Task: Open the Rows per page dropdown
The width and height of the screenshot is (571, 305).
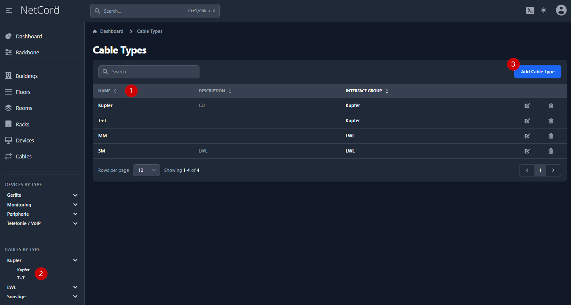Action: pyautogui.click(x=146, y=170)
